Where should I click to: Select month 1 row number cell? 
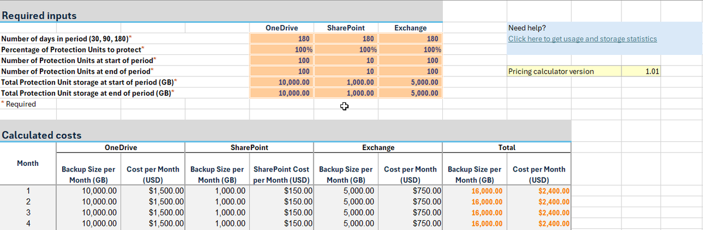[28, 191]
